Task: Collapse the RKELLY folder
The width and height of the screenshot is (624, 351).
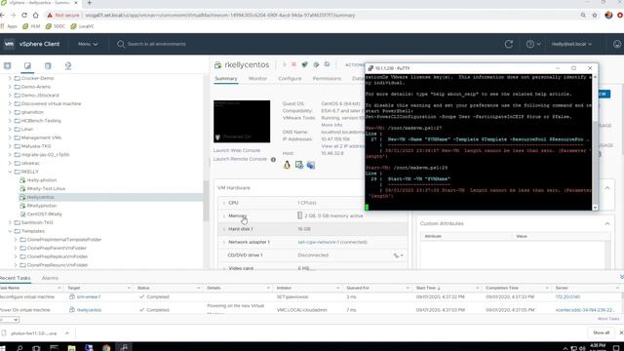Action: (x=10, y=172)
